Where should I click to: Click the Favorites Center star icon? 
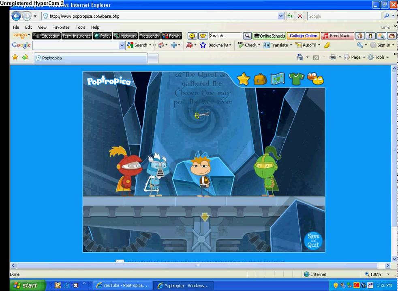coord(15,57)
